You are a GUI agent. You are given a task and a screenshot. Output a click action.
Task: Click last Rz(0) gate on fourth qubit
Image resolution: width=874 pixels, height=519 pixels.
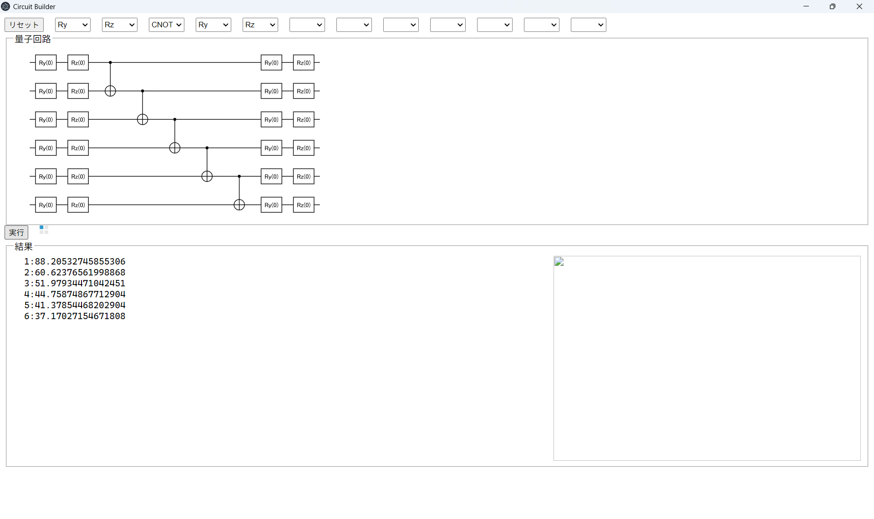[304, 148]
